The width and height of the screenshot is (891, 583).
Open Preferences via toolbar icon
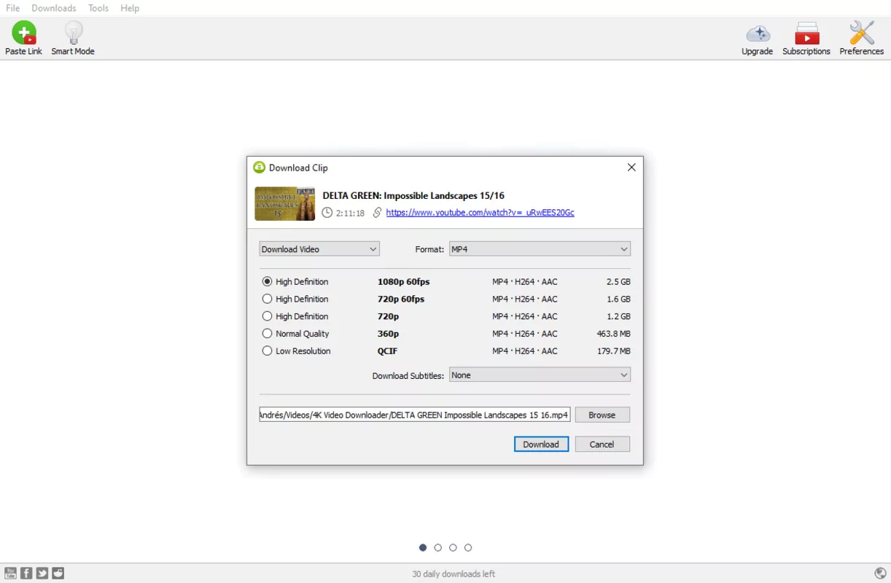861,33
